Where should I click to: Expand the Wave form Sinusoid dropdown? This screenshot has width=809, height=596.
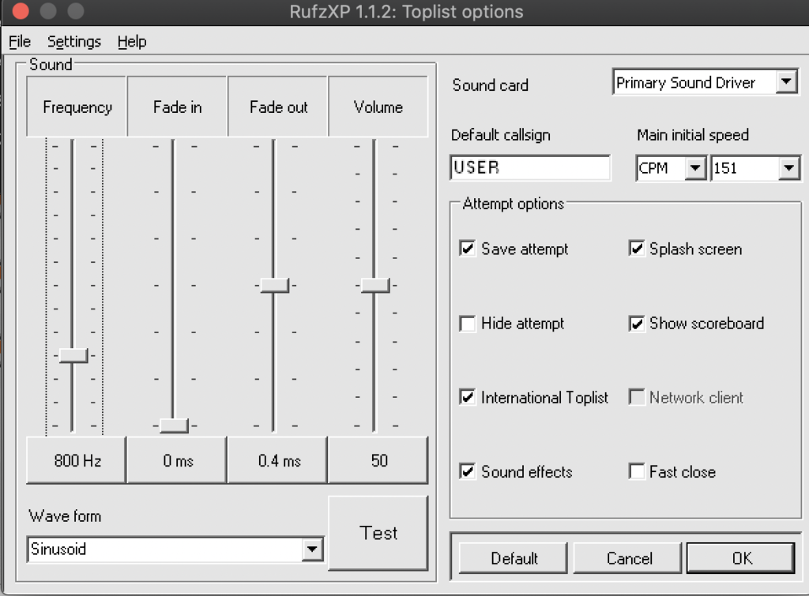313,549
